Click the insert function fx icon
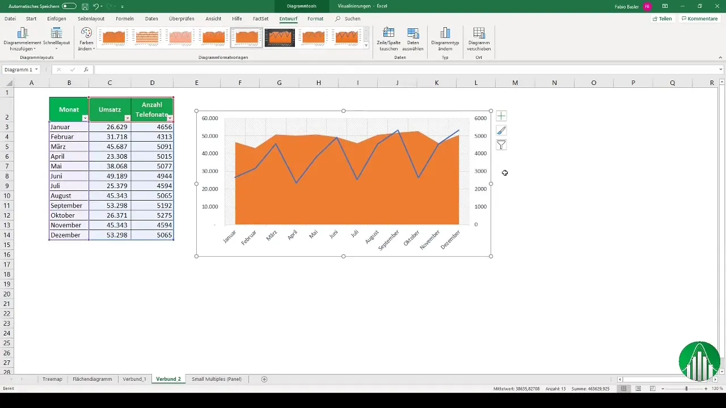This screenshot has width=726, height=408. [86, 70]
